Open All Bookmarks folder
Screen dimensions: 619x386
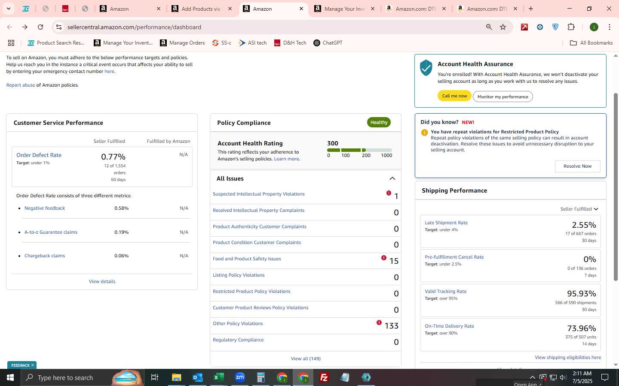coord(591,43)
